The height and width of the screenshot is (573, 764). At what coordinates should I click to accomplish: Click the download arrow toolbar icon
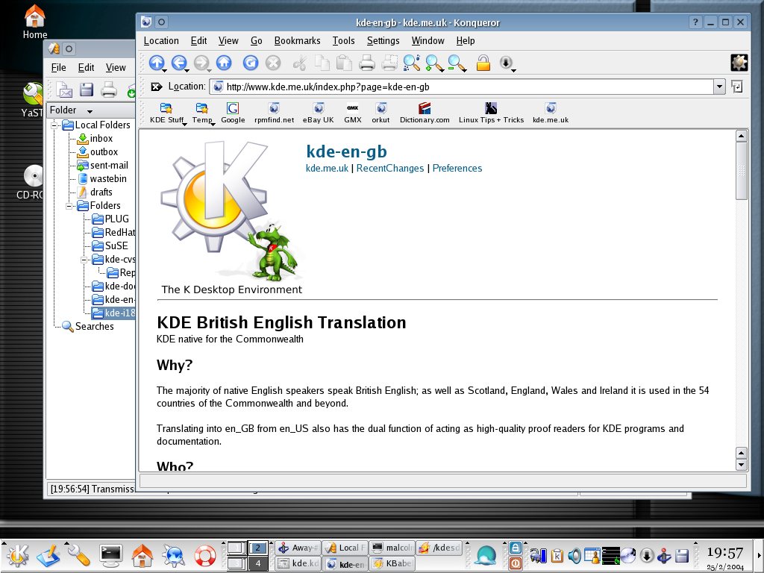click(x=506, y=63)
